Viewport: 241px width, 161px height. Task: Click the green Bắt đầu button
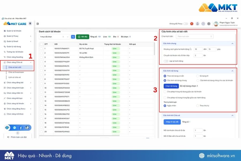click(82, 37)
